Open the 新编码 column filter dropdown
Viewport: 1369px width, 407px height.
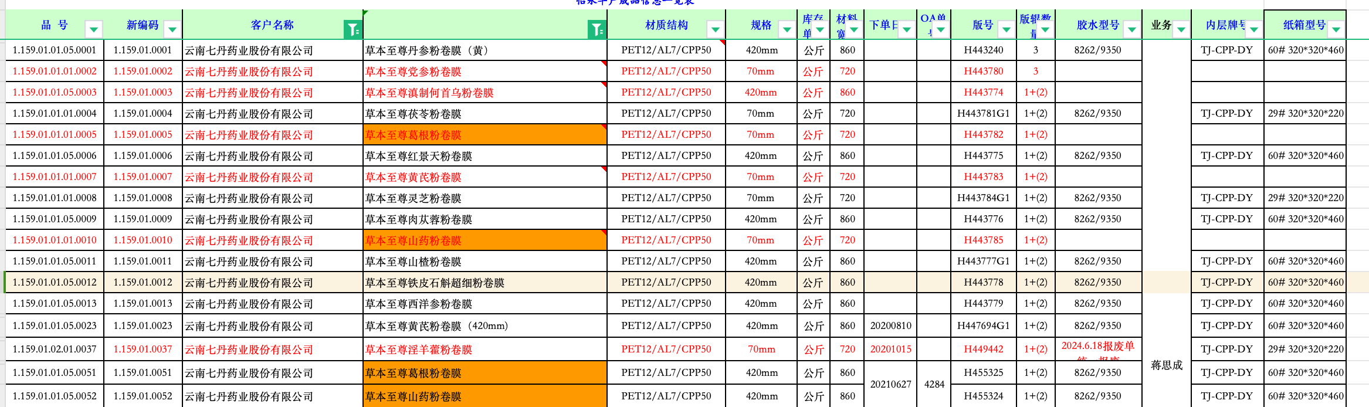(x=172, y=29)
